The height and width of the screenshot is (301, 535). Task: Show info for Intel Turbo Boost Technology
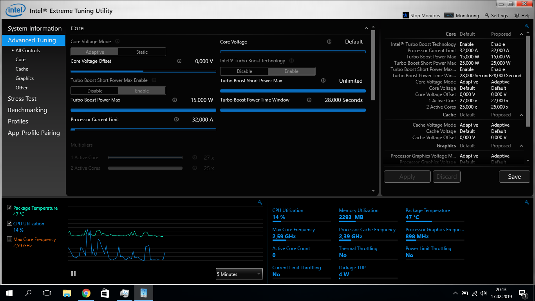[x=291, y=61]
